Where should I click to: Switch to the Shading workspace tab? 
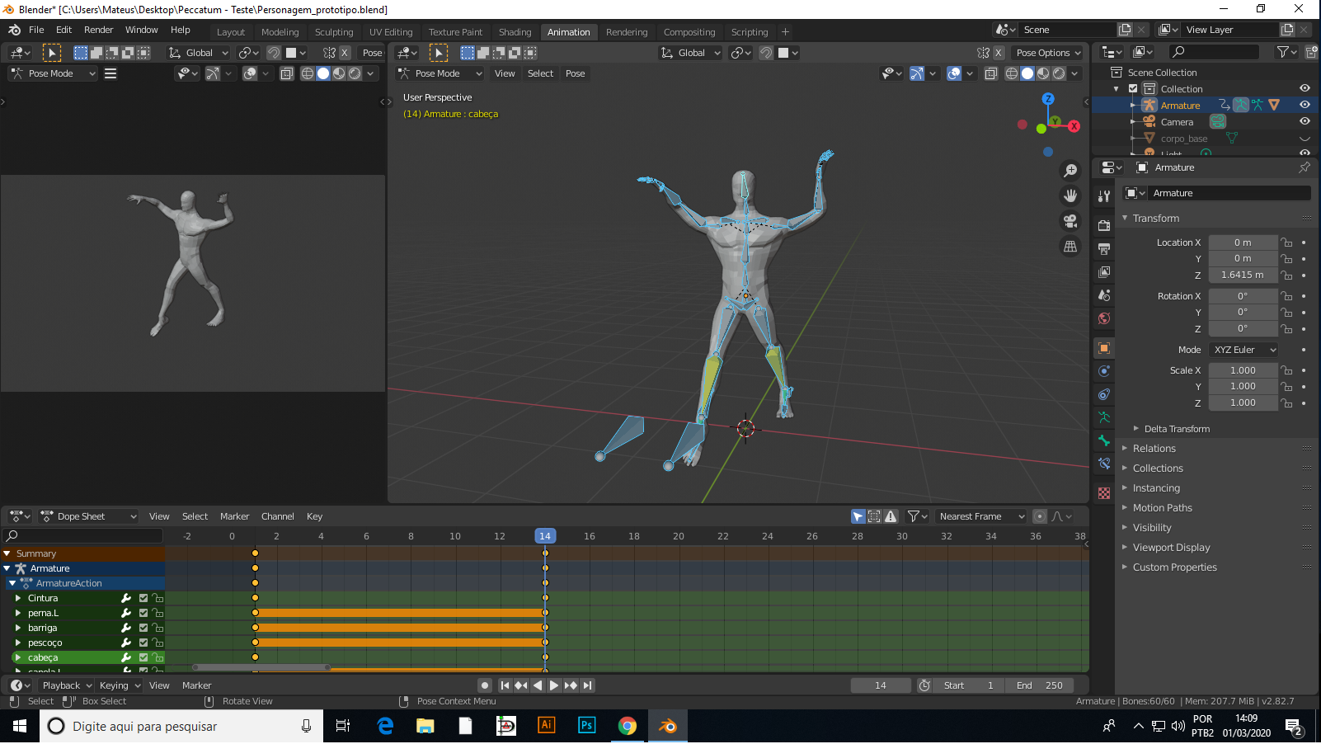tap(515, 32)
